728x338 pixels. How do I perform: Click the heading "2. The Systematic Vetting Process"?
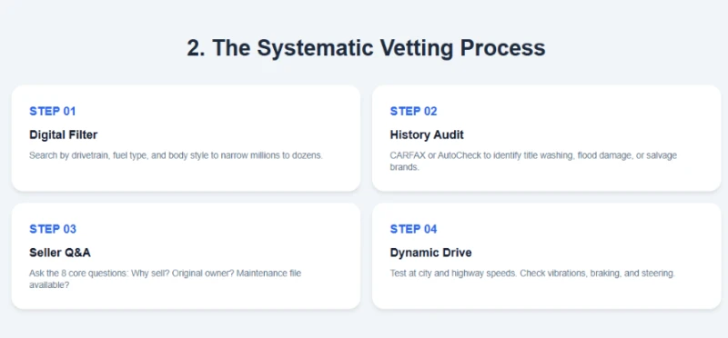tap(366, 48)
